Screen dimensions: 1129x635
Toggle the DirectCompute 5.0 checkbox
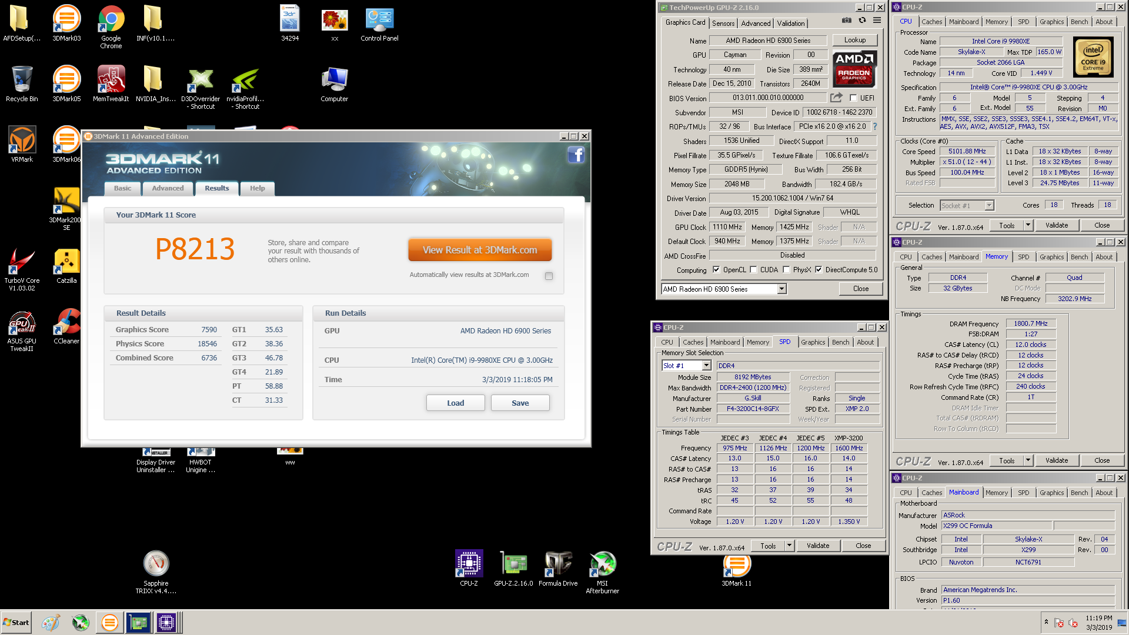click(819, 270)
